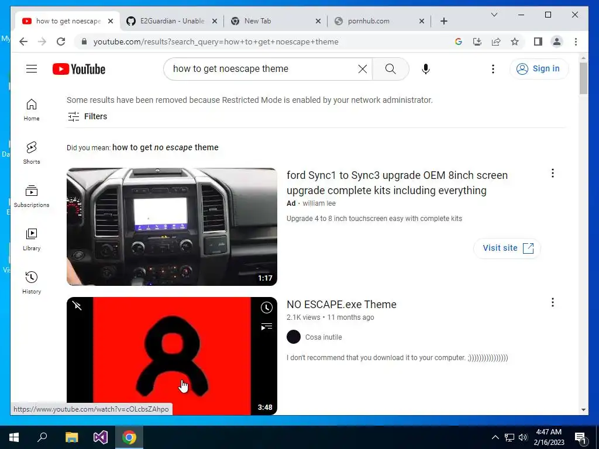
Task: Click '2.1K views' under NO ESCAPE.exe Theme
Action: 304,317
